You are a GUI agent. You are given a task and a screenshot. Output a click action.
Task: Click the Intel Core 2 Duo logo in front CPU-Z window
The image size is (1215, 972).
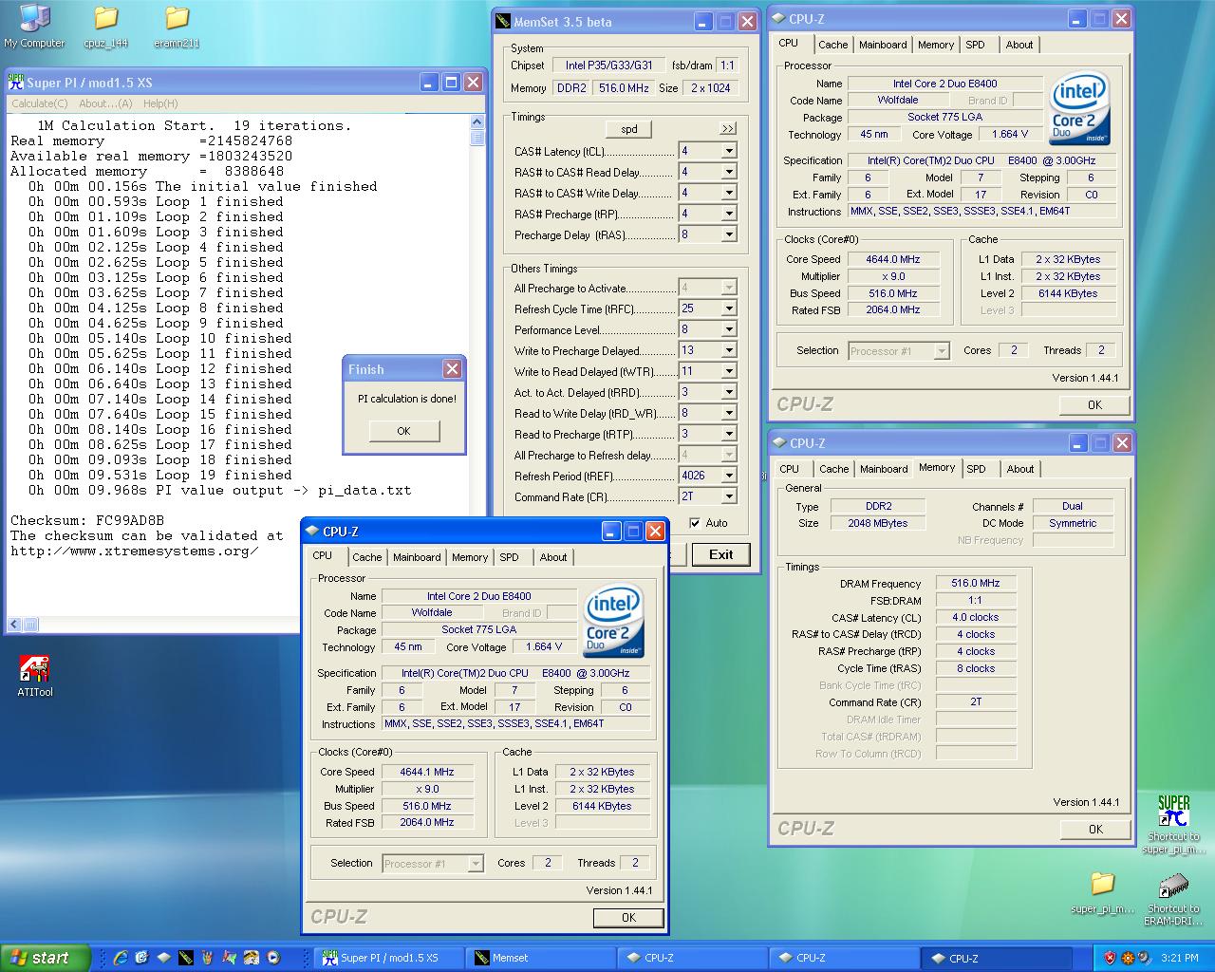(x=614, y=621)
